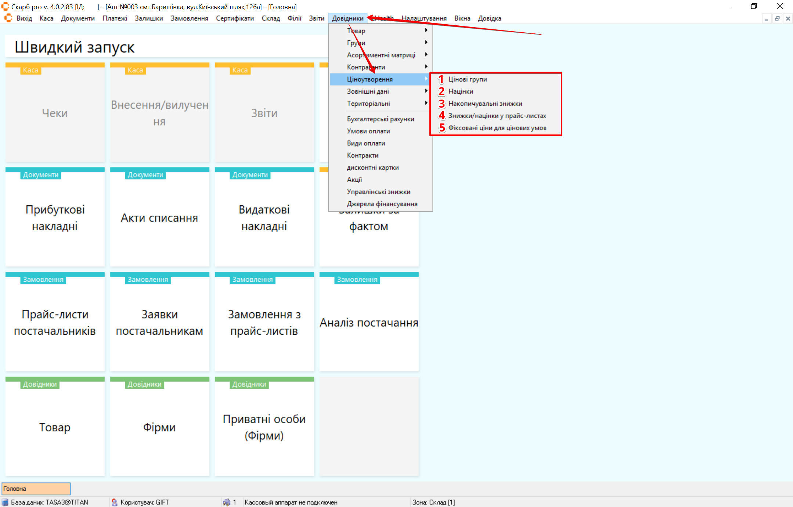Choose Фіксовані ціни для цінових умов
Viewport: 793px width, 507px height.
point(497,128)
